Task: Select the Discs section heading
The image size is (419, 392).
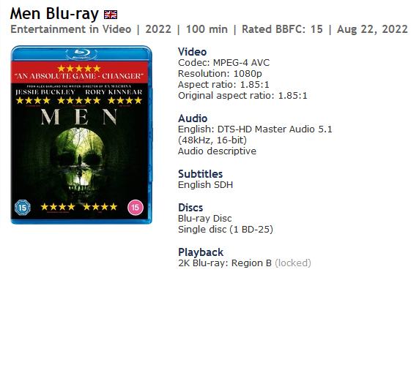Action: pyautogui.click(x=190, y=208)
